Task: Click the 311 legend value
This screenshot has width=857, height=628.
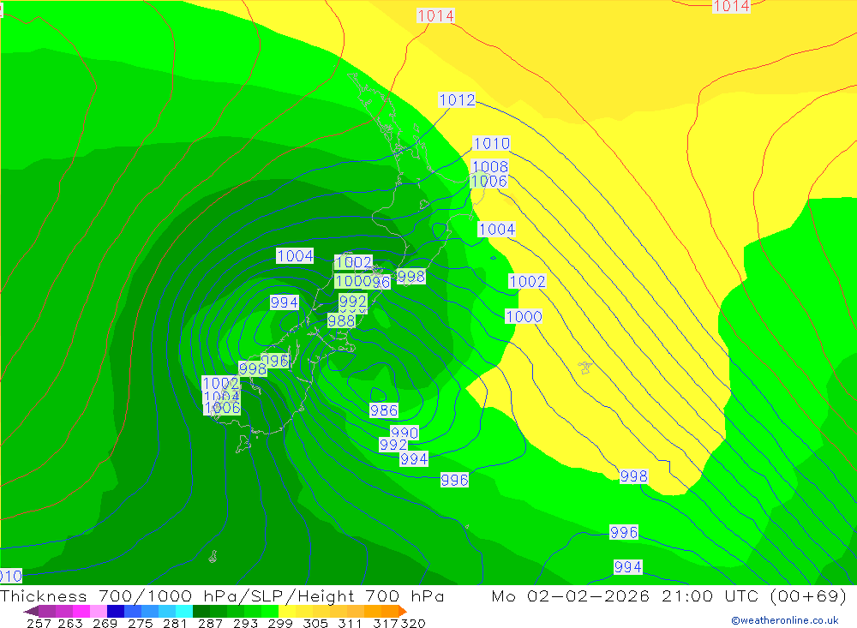Action: 350,623
